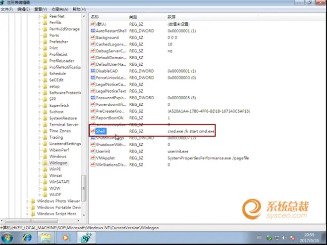Screen dimensions: 327x245
Task: Select the DefaultDomain... value name
Action: [x=111, y=58]
